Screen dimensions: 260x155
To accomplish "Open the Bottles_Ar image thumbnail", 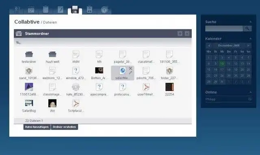I will [x=99, y=70].
